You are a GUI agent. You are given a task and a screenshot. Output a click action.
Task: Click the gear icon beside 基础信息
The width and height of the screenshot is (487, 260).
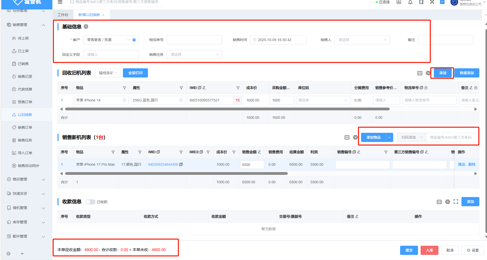tap(86, 27)
